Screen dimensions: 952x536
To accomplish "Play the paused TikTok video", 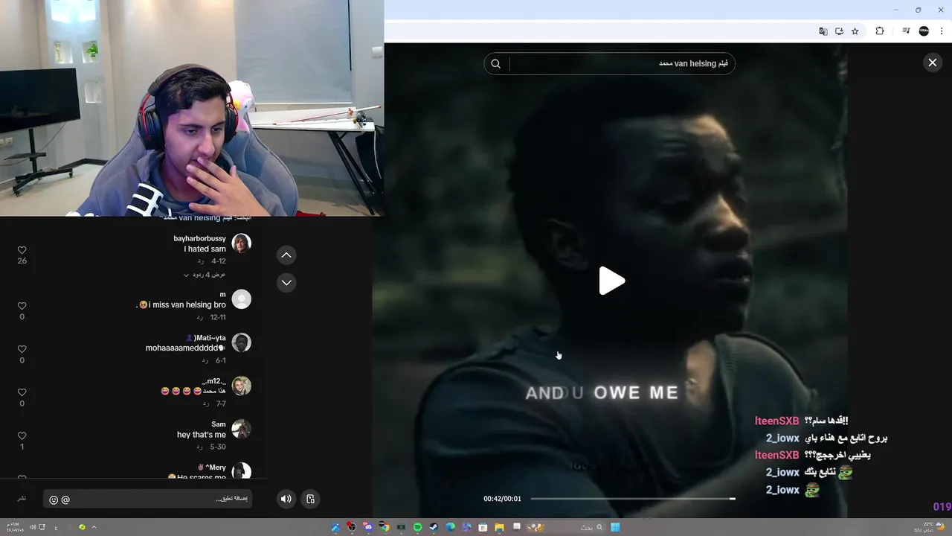I will coord(612,281).
